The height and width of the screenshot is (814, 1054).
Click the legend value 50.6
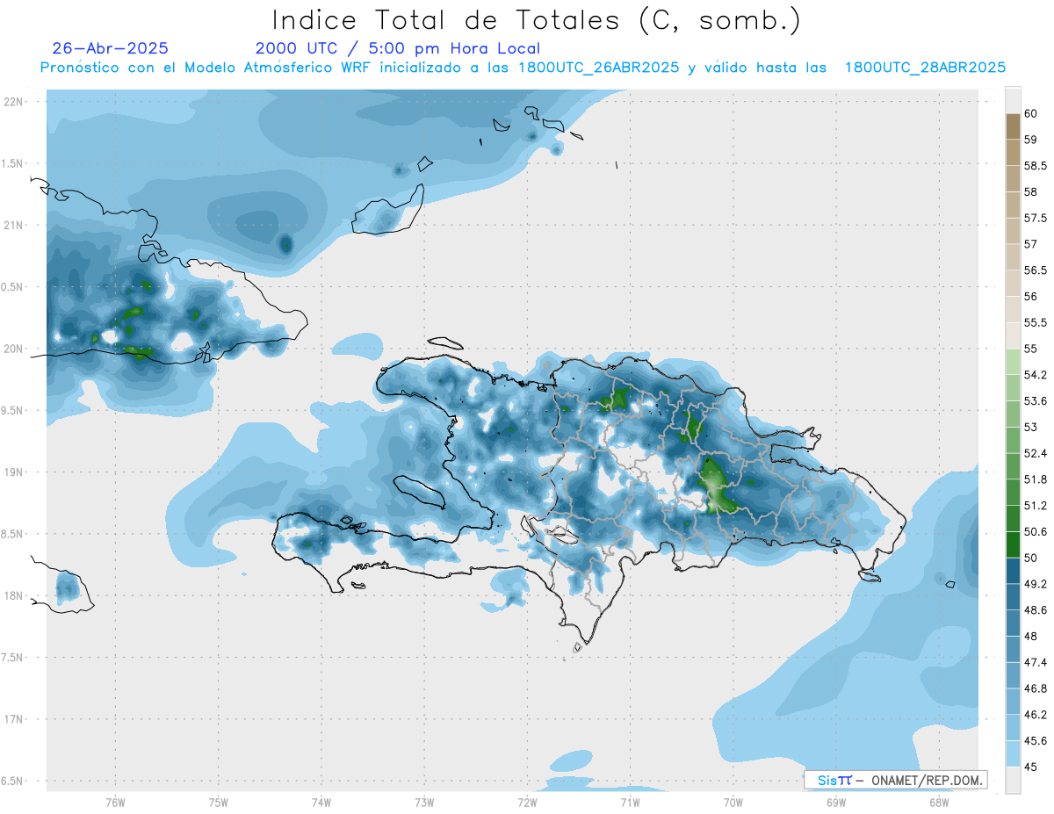pos(1035,532)
